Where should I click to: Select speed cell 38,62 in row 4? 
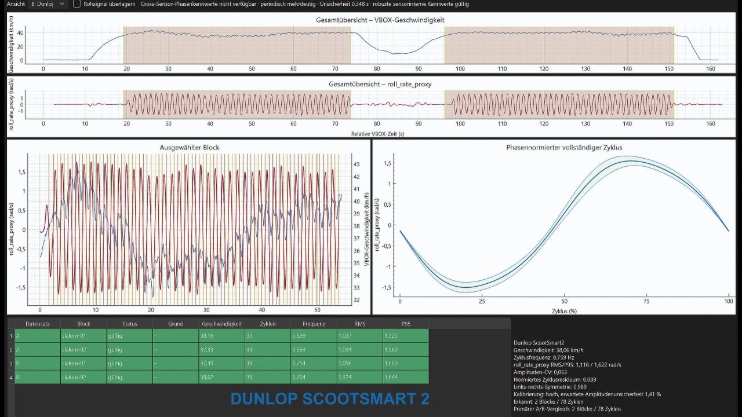coord(221,377)
